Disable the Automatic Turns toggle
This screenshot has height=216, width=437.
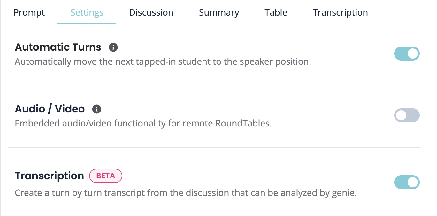point(407,54)
